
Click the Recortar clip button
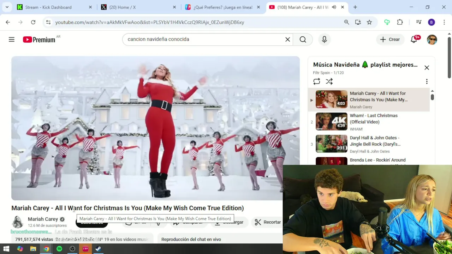[x=268, y=222]
